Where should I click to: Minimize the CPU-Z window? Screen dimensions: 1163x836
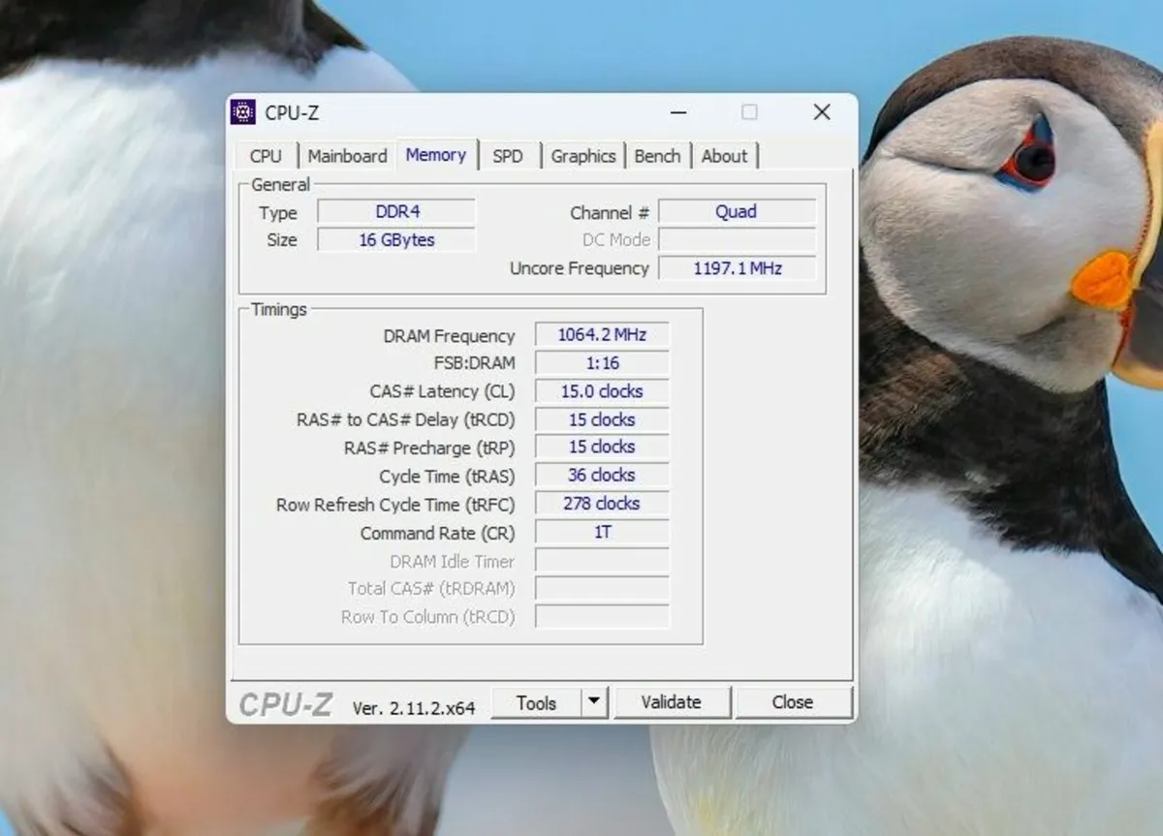(x=680, y=112)
